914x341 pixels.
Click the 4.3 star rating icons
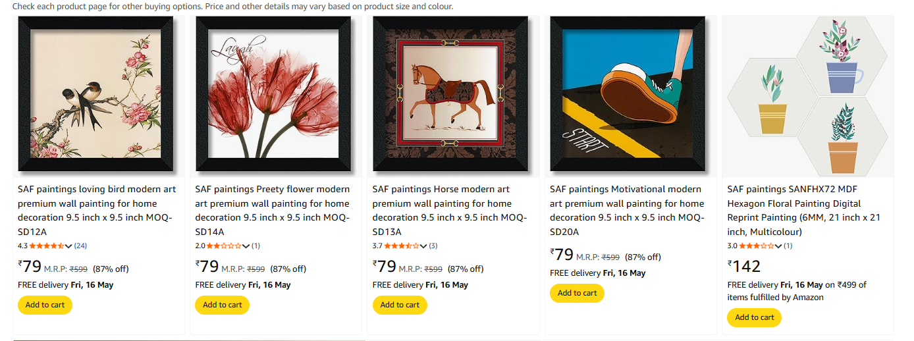click(x=47, y=246)
